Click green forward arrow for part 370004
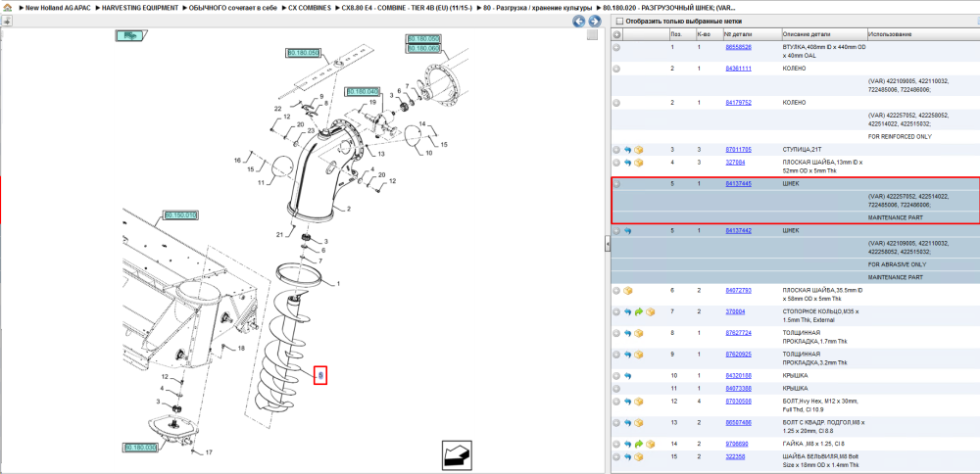The image size is (980, 474). pos(639,311)
